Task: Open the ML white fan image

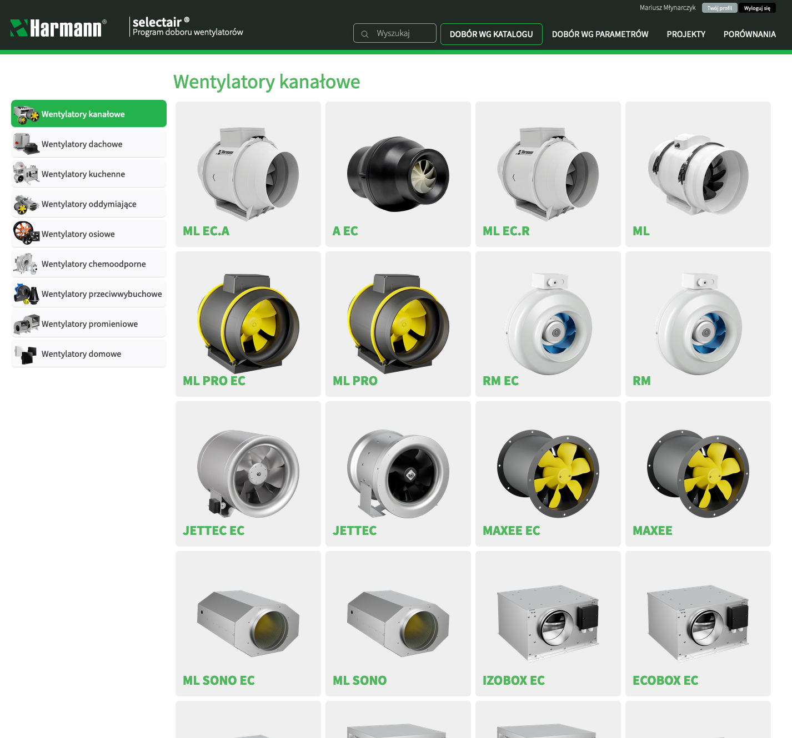Action: pyautogui.click(x=698, y=174)
